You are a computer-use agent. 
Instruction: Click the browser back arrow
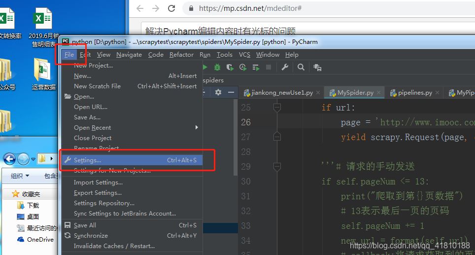coord(140,8)
